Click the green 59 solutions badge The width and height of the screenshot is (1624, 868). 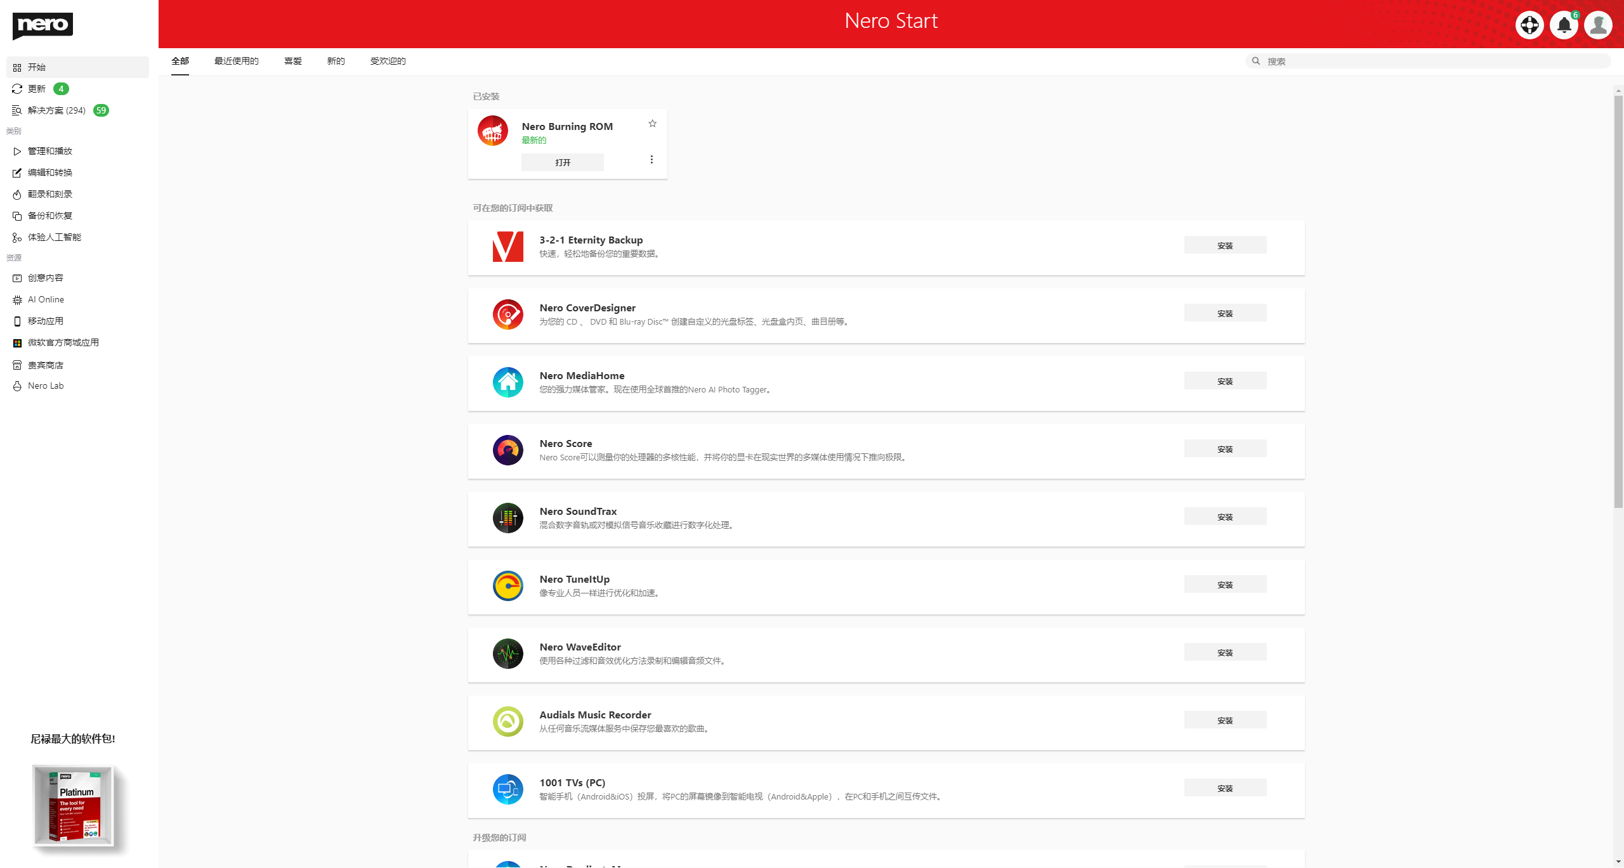(x=101, y=110)
